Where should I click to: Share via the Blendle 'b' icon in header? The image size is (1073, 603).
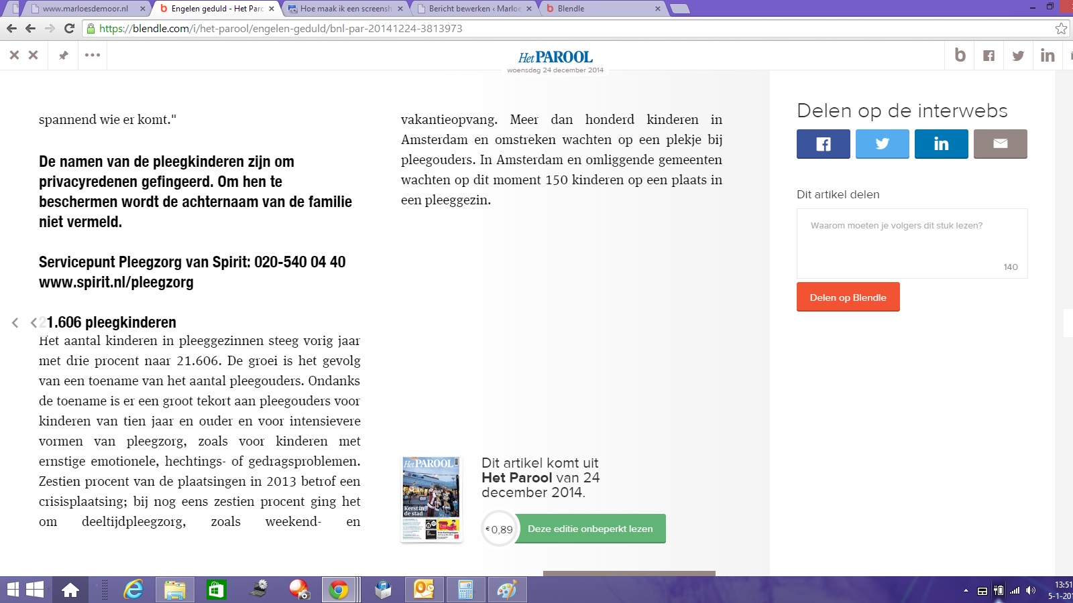(960, 56)
